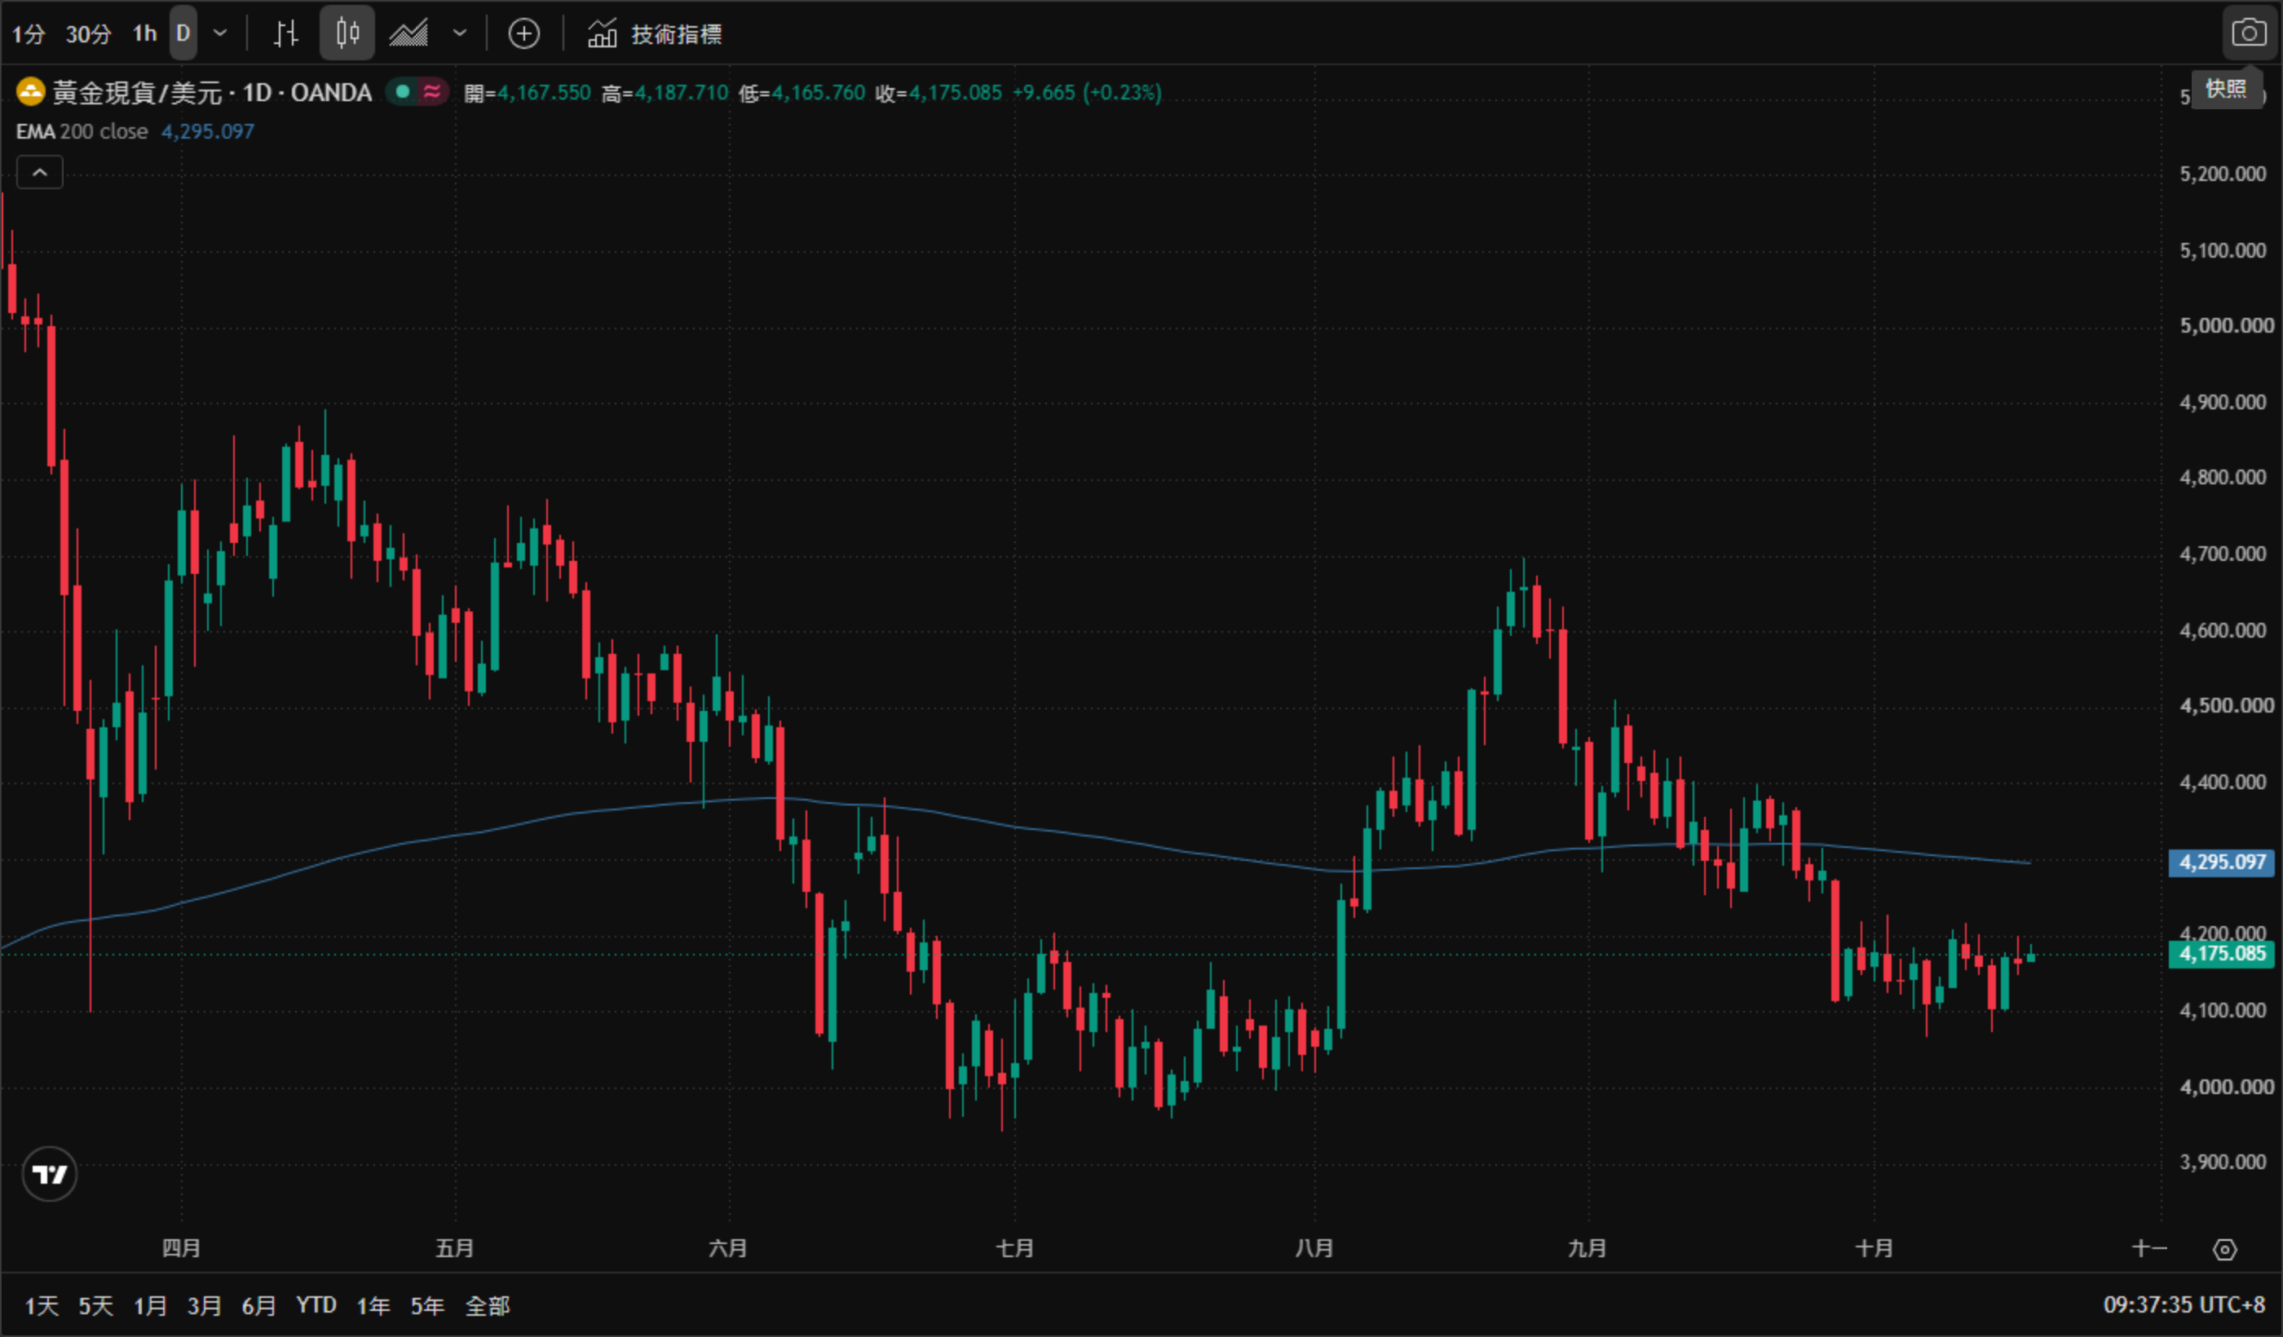Set range to 6月

pos(259,1306)
